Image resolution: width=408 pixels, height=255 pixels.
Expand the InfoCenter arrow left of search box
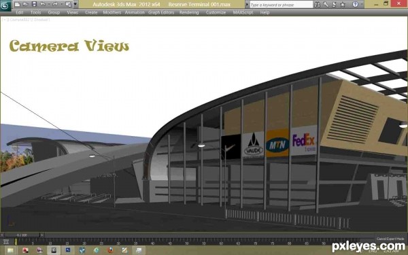(248, 5)
